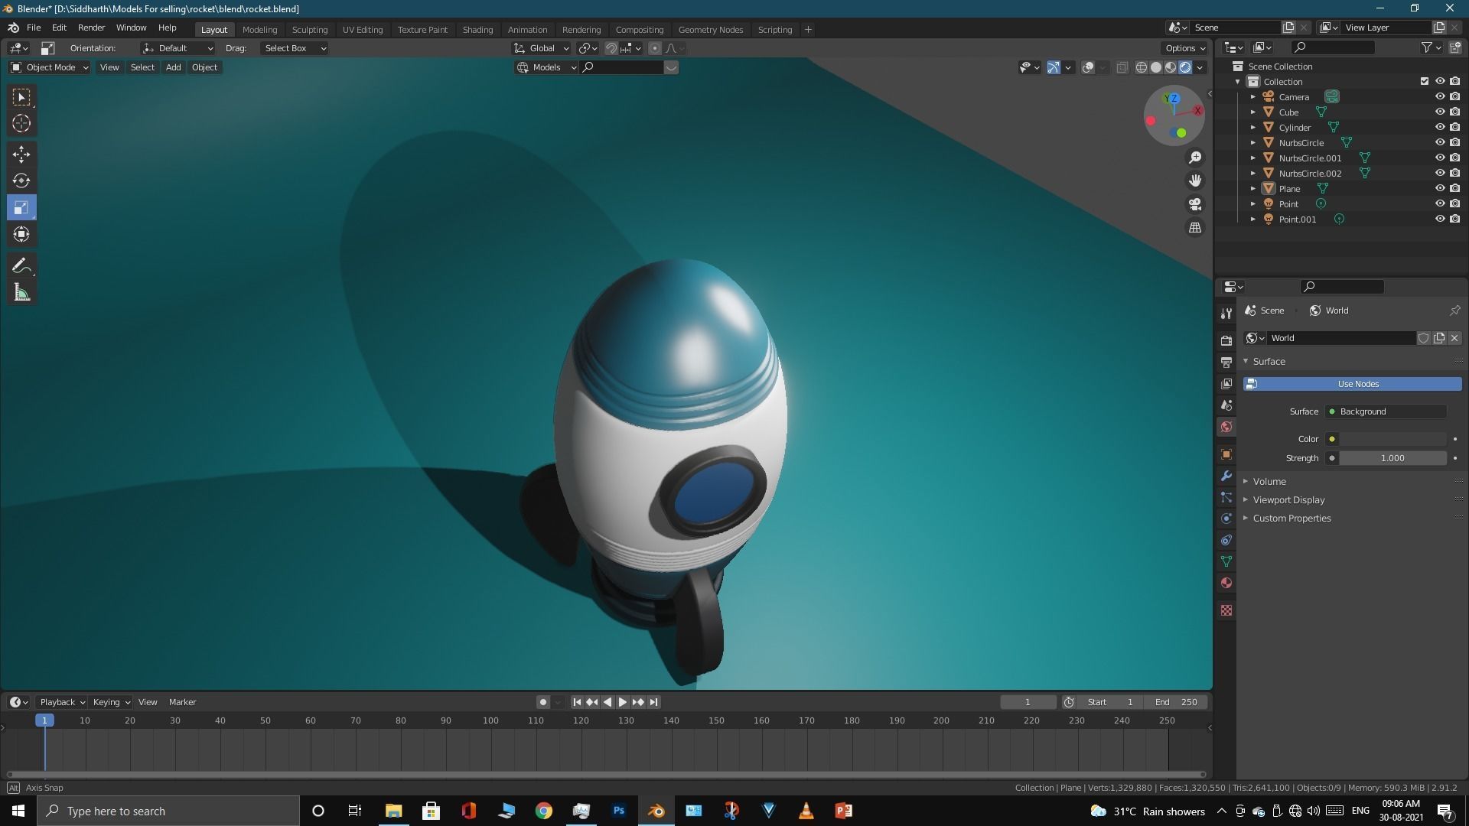This screenshot has width=1469, height=826.
Task: Select the Measure tool
Action: (21, 293)
